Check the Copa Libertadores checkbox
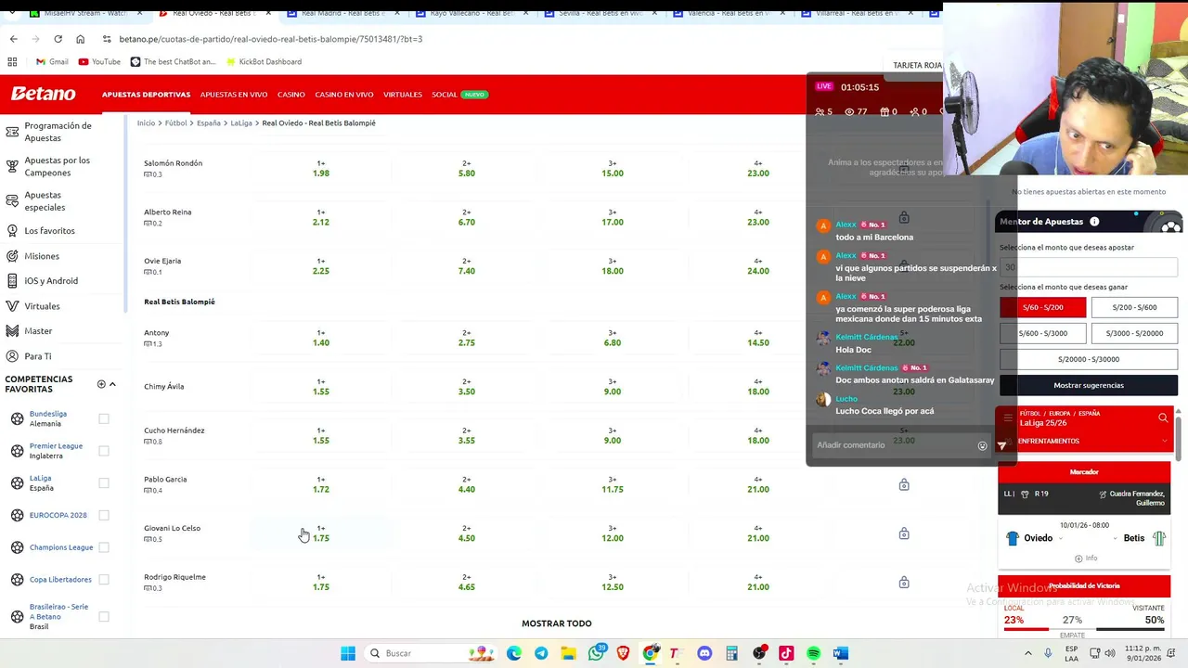Image resolution: width=1188 pixels, height=668 pixels. tap(104, 579)
